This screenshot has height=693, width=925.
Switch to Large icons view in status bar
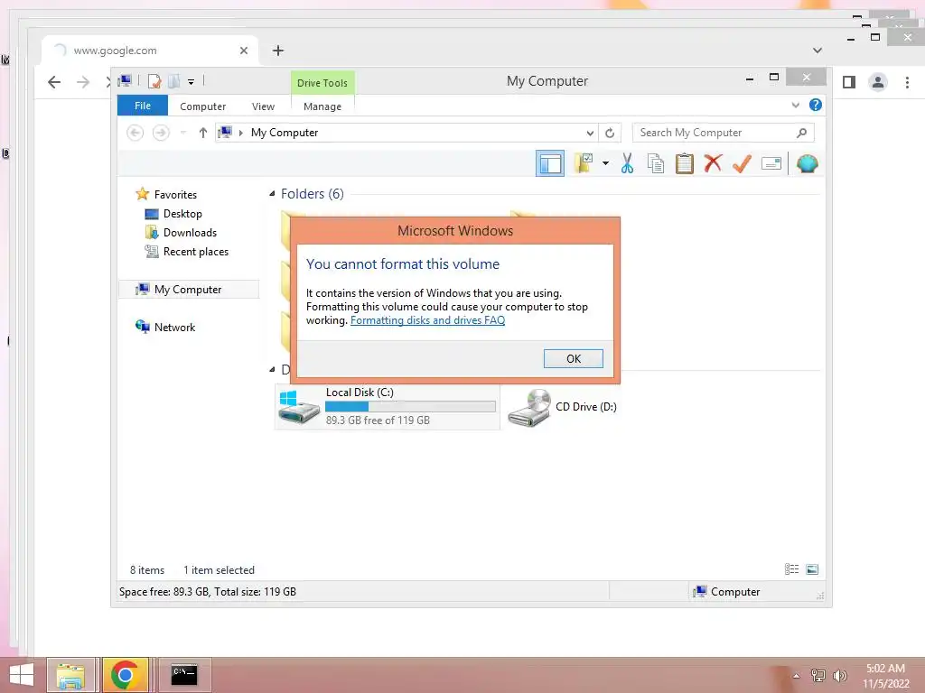point(812,569)
